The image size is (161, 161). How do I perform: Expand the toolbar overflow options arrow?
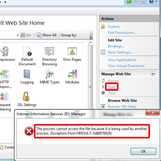coord(91,38)
